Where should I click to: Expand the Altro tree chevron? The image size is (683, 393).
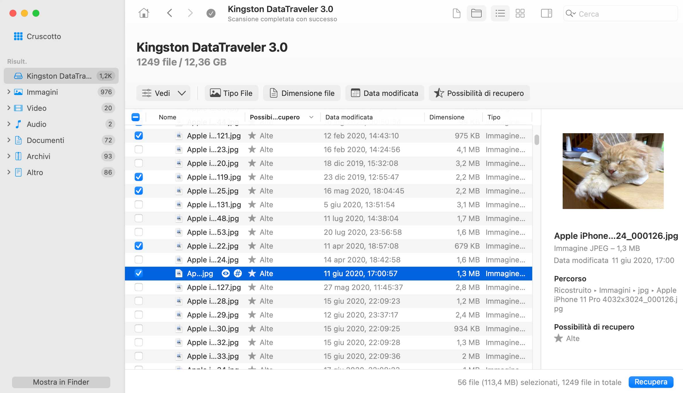pos(9,172)
